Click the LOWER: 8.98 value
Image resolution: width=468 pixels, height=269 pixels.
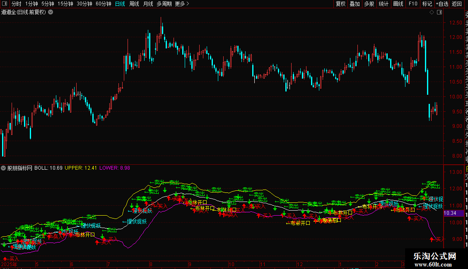115,168
